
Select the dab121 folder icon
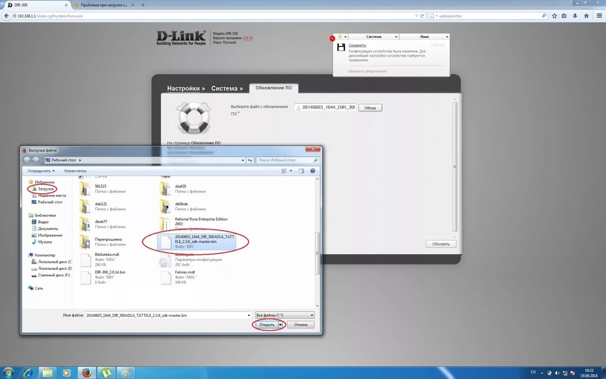pyautogui.click(x=85, y=206)
